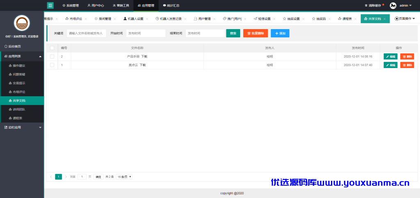Focus the 关键词 keyword input field
The image size is (420, 198).
[87, 33]
